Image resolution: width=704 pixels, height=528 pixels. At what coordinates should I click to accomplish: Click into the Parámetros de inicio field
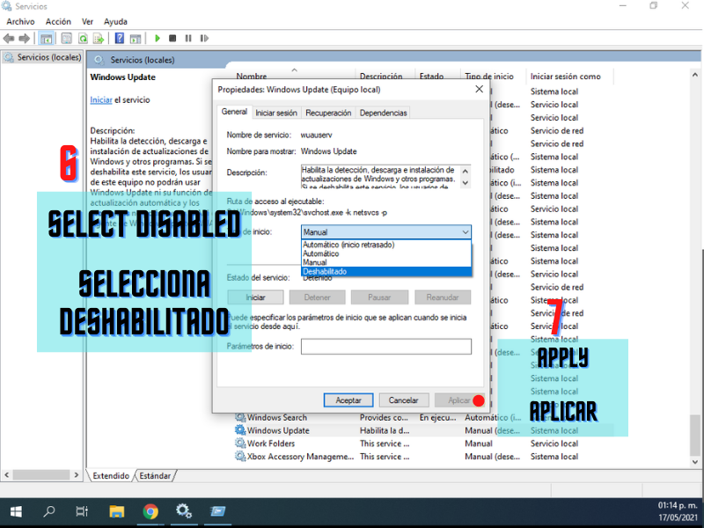pyautogui.click(x=386, y=347)
